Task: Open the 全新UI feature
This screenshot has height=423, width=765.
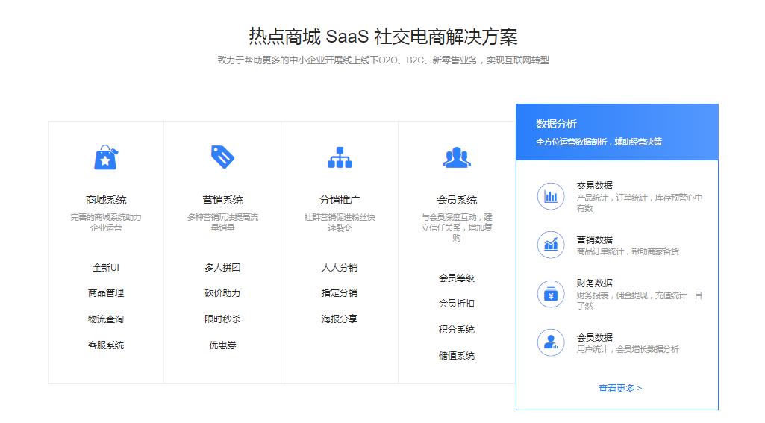Action: (x=106, y=267)
